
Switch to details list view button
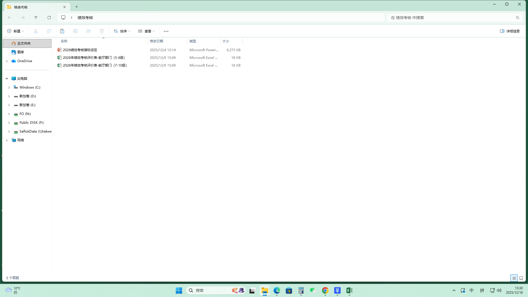click(514, 278)
